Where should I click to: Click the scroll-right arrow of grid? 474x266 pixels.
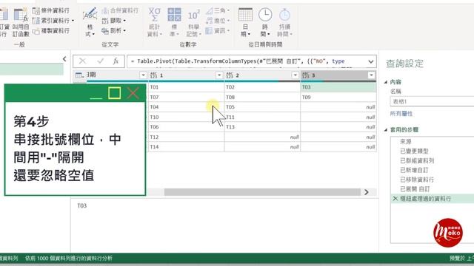[367, 192]
